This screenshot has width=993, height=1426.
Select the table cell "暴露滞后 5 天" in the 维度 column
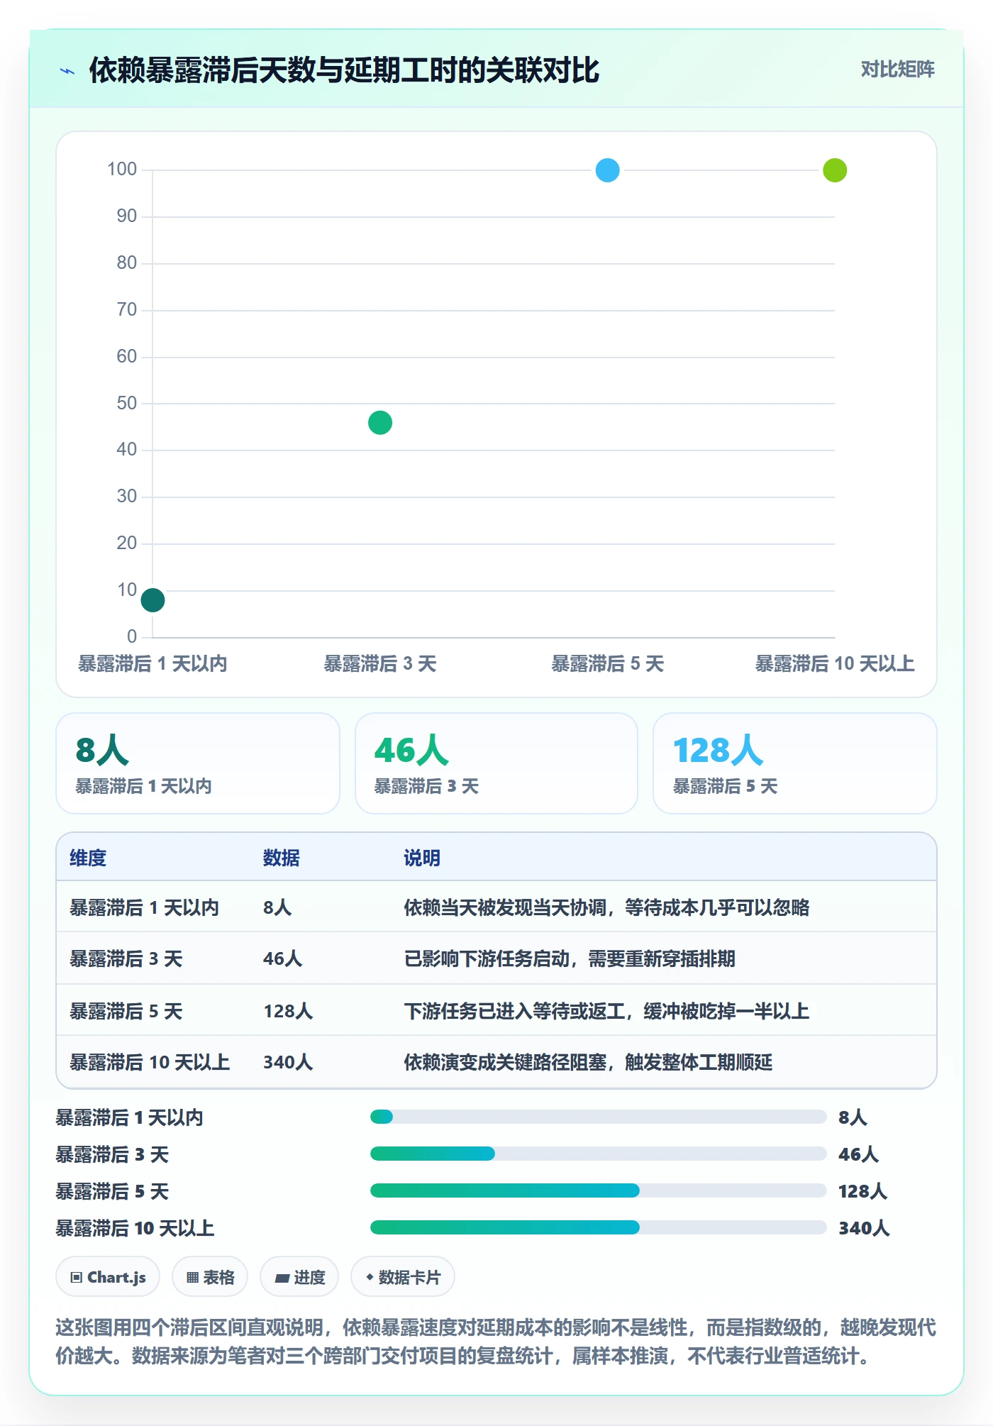click(126, 1011)
